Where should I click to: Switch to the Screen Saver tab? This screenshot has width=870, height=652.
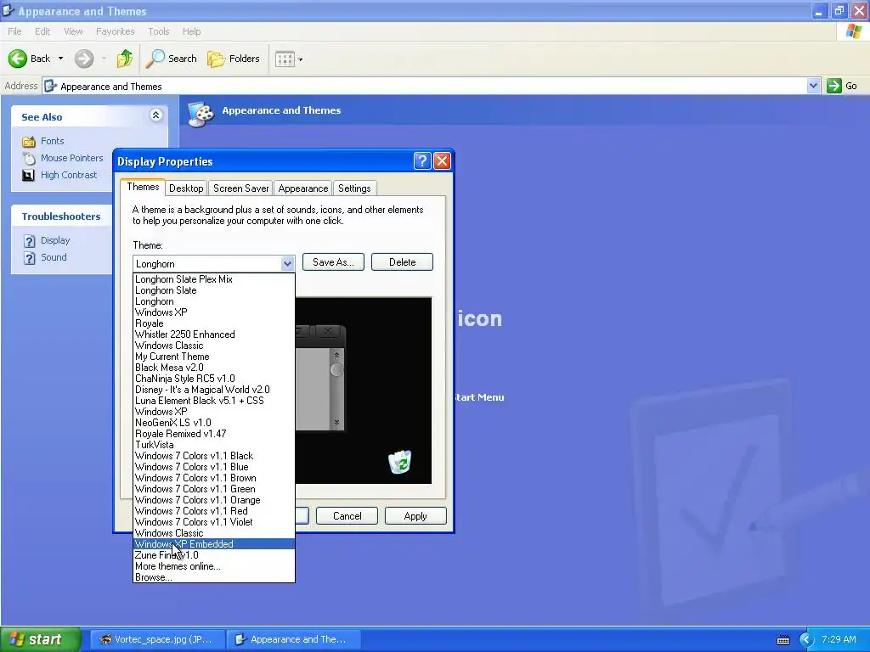240,188
